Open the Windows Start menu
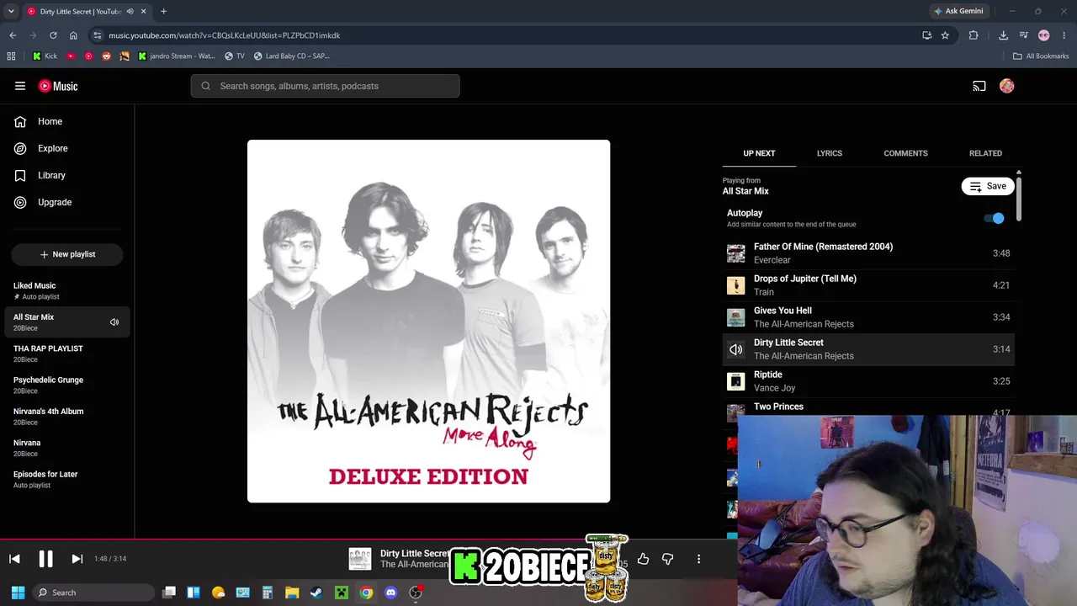The image size is (1077, 606). point(18,593)
